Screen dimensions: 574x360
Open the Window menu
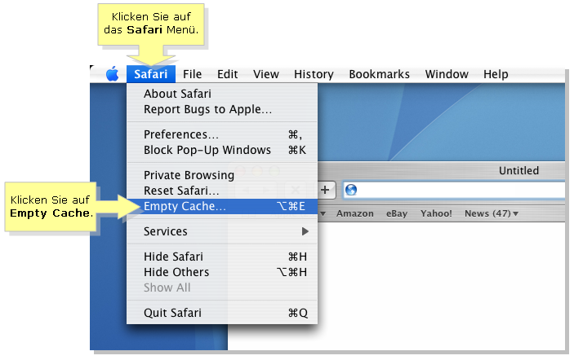pyautogui.click(x=447, y=74)
